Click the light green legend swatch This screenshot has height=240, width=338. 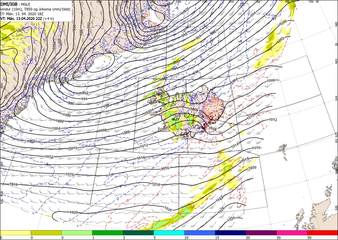(x=77, y=233)
